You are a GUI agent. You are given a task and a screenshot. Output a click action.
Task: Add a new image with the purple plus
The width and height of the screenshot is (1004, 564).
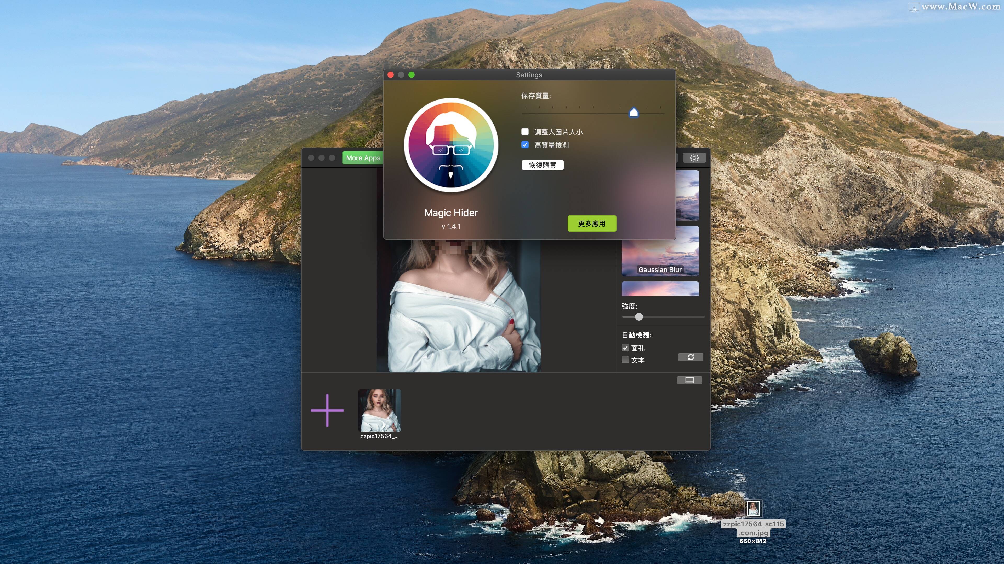[x=327, y=410]
